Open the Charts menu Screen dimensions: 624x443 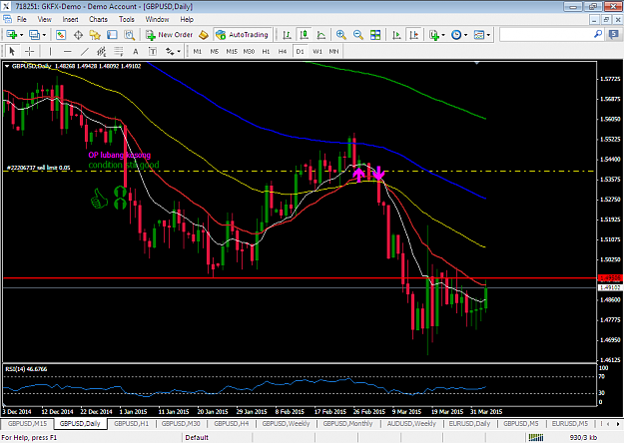point(98,19)
